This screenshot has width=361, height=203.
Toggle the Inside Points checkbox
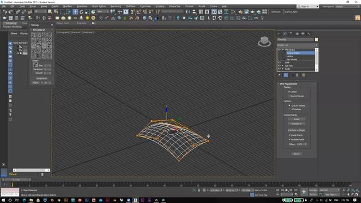point(289,135)
